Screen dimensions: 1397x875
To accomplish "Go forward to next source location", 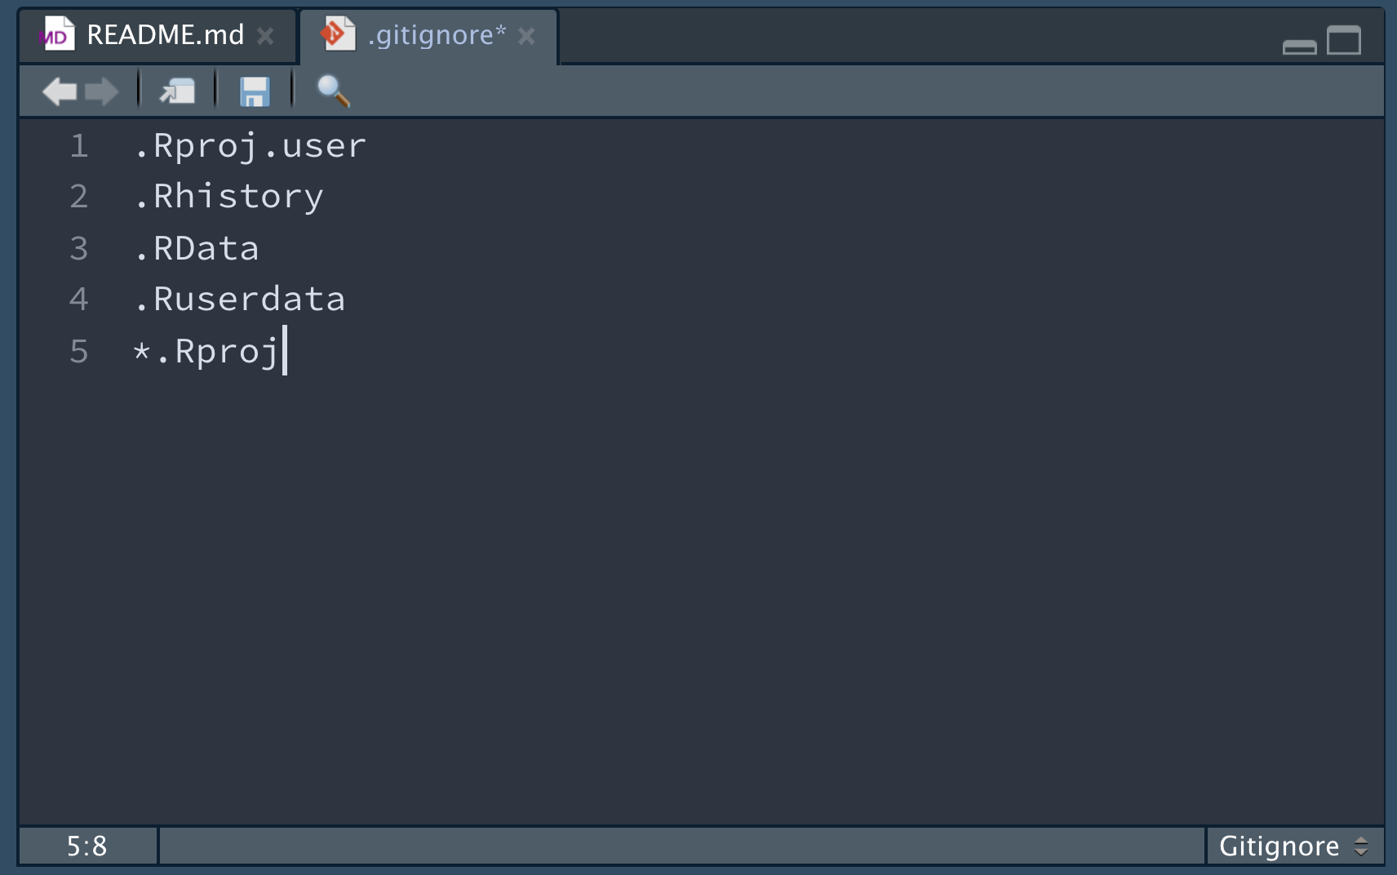I will pos(102,91).
